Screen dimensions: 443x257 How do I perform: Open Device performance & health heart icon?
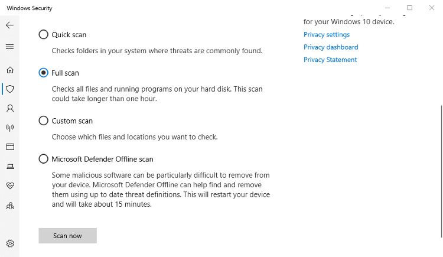9,186
